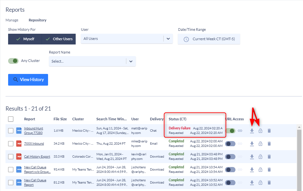Click HTML file icon of 93.4 KB report
303x191 pixels.
[x=19, y=169]
